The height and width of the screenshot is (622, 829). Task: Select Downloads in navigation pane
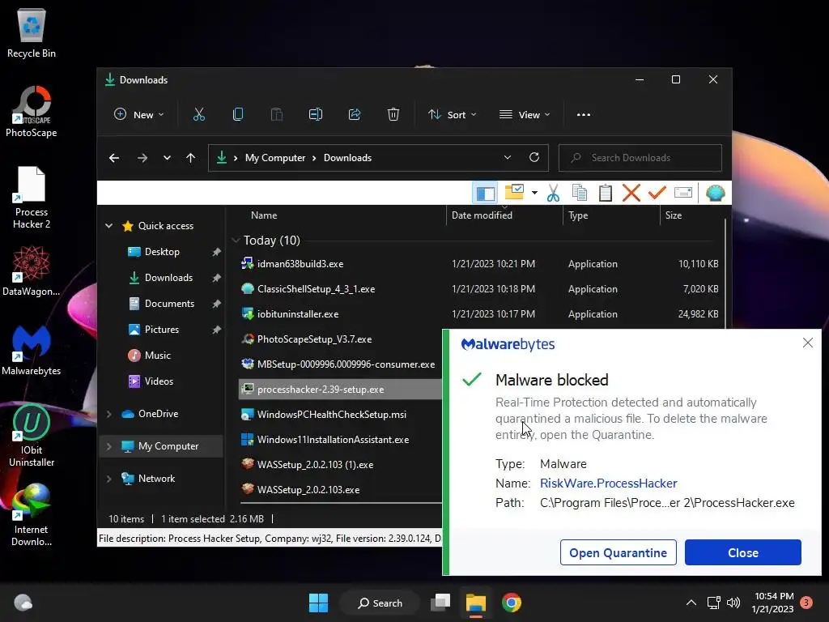(168, 278)
